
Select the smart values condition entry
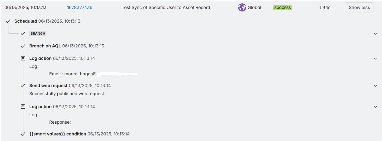click(x=79, y=134)
